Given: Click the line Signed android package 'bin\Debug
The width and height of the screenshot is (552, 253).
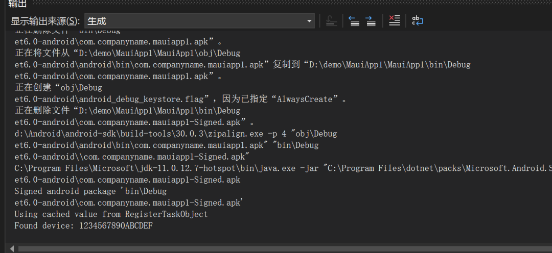Looking at the screenshot, I should click(x=90, y=191).
